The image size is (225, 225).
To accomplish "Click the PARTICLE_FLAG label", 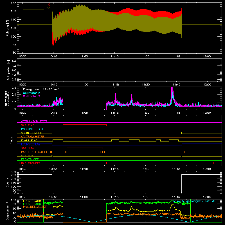I will click(x=31, y=152).
